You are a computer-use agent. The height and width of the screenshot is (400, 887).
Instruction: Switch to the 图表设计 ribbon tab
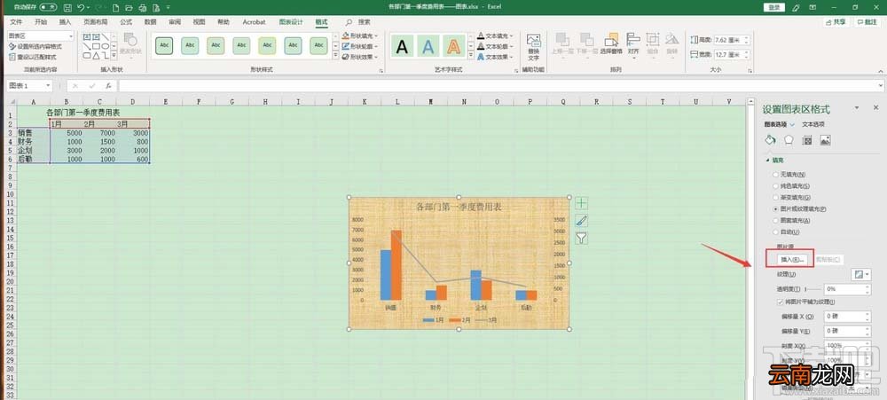click(x=291, y=22)
